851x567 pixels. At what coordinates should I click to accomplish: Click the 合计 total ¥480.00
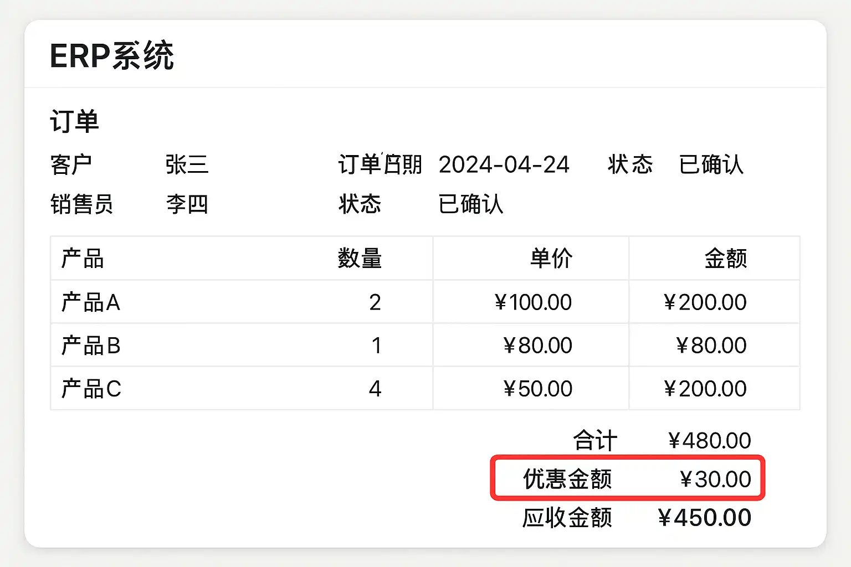[x=709, y=441]
